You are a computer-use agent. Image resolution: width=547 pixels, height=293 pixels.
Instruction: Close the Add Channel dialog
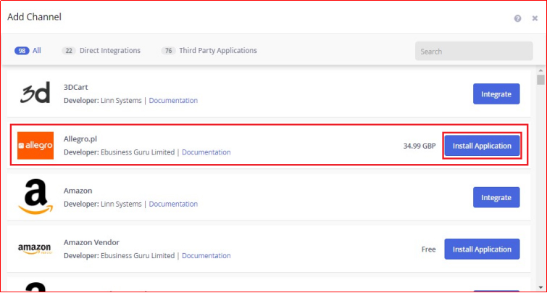point(535,19)
